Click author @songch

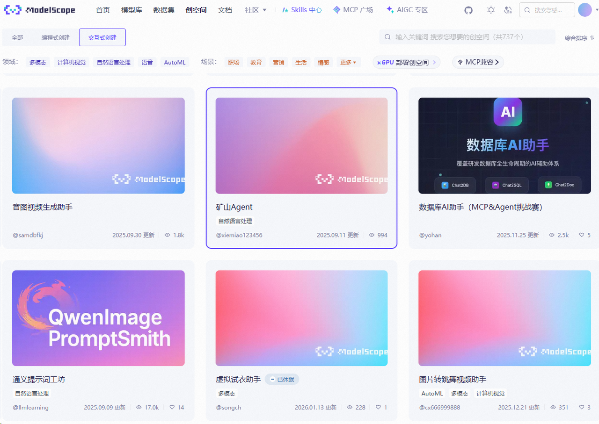[228, 408]
